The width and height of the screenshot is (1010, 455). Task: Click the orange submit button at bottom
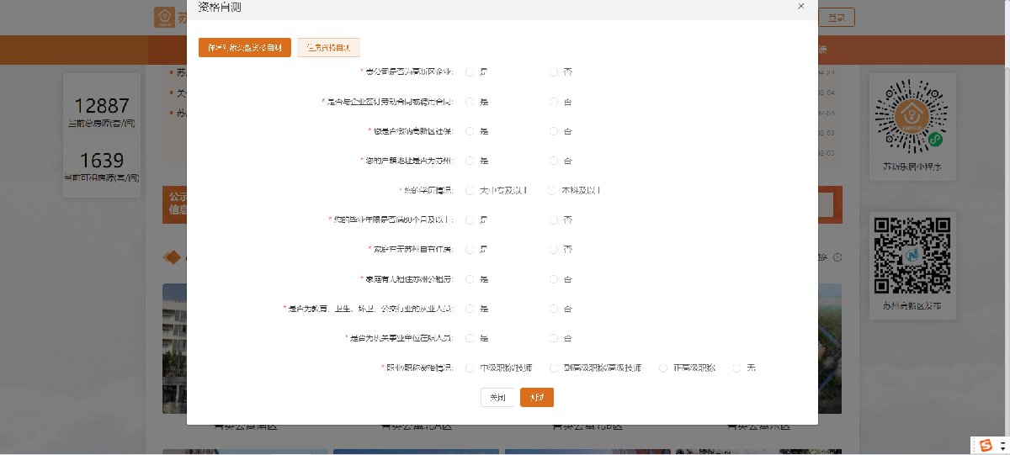coord(537,398)
